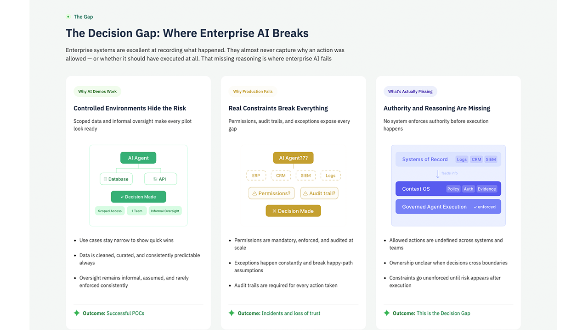
Task: Click the green AI Agent box
Action: tap(138, 158)
